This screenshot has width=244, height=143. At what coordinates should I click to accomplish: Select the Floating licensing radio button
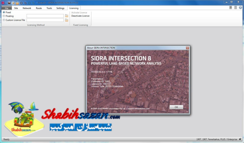coord(4,16)
